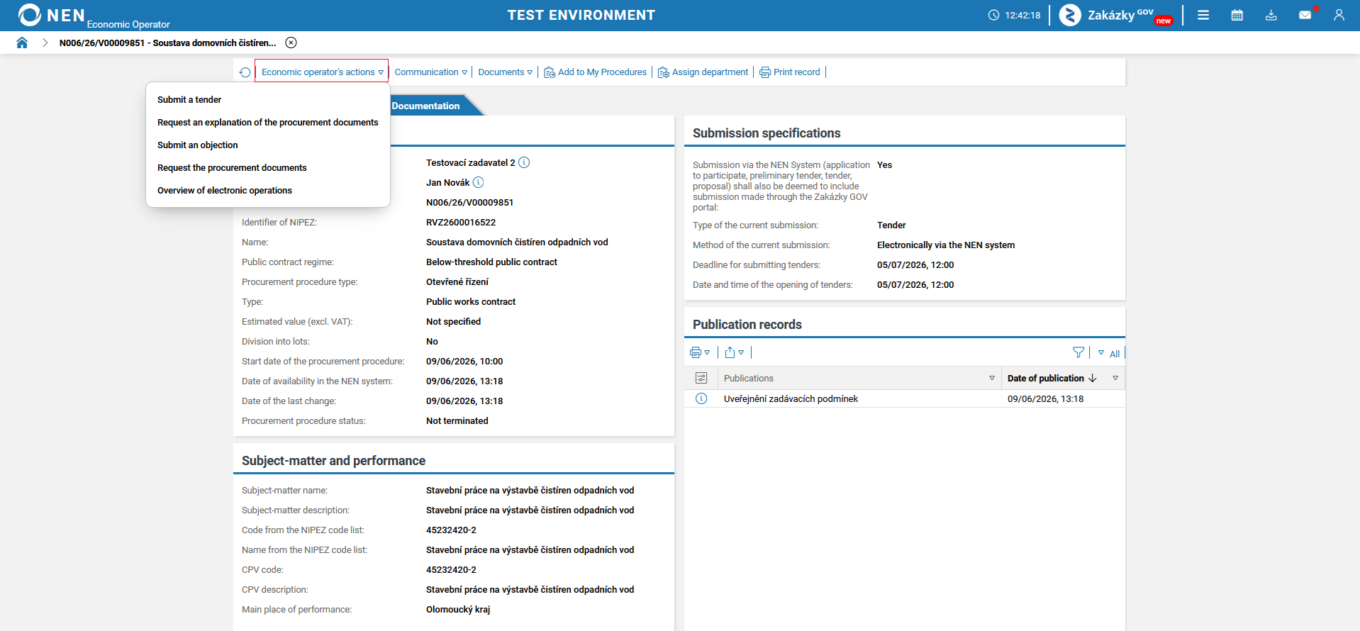Open the calendar icon in header
This screenshot has width=1360, height=631.
click(x=1237, y=15)
